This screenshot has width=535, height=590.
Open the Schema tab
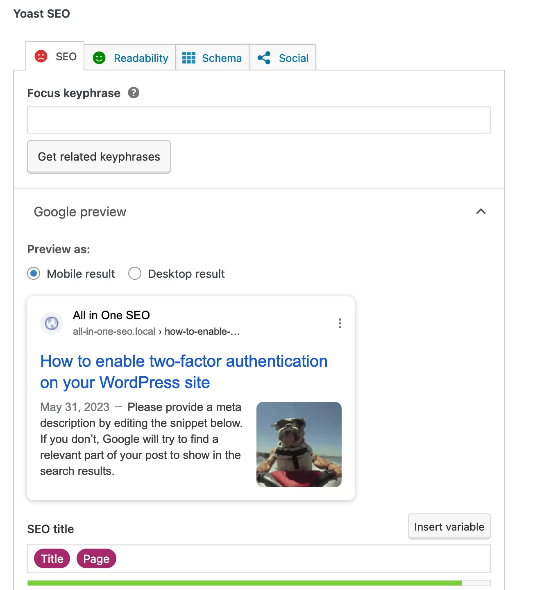pos(212,57)
